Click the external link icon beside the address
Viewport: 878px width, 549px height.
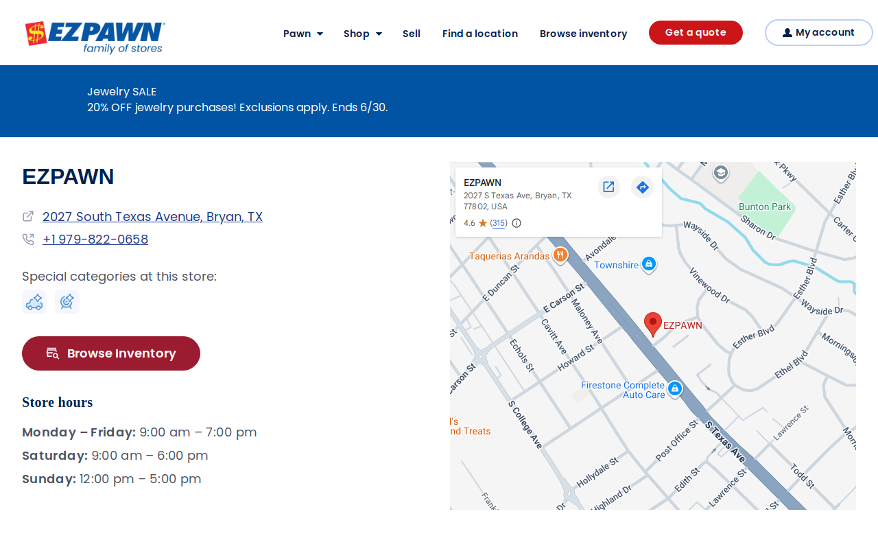28,216
